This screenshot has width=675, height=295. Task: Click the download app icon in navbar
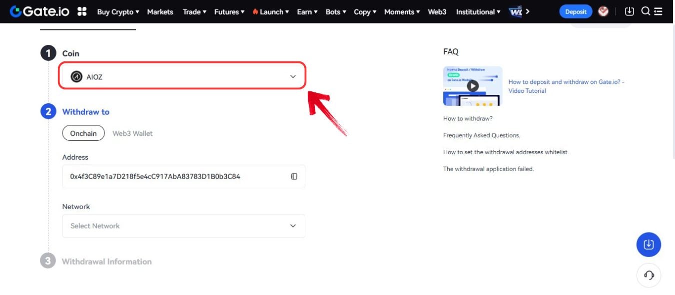[x=630, y=11]
